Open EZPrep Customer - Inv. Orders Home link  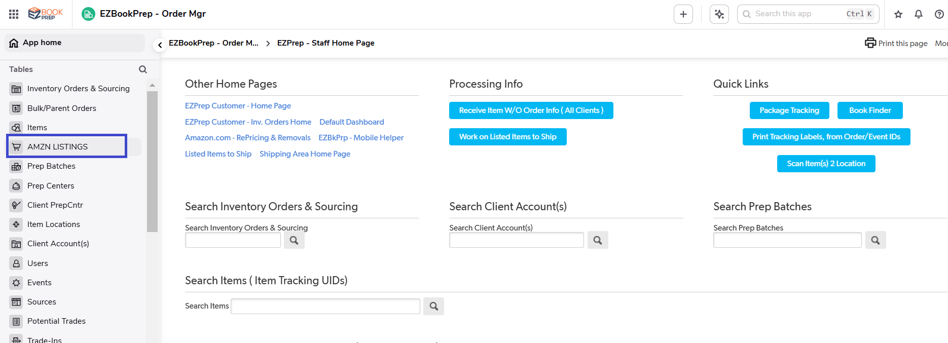pyautogui.click(x=248, y=122)
